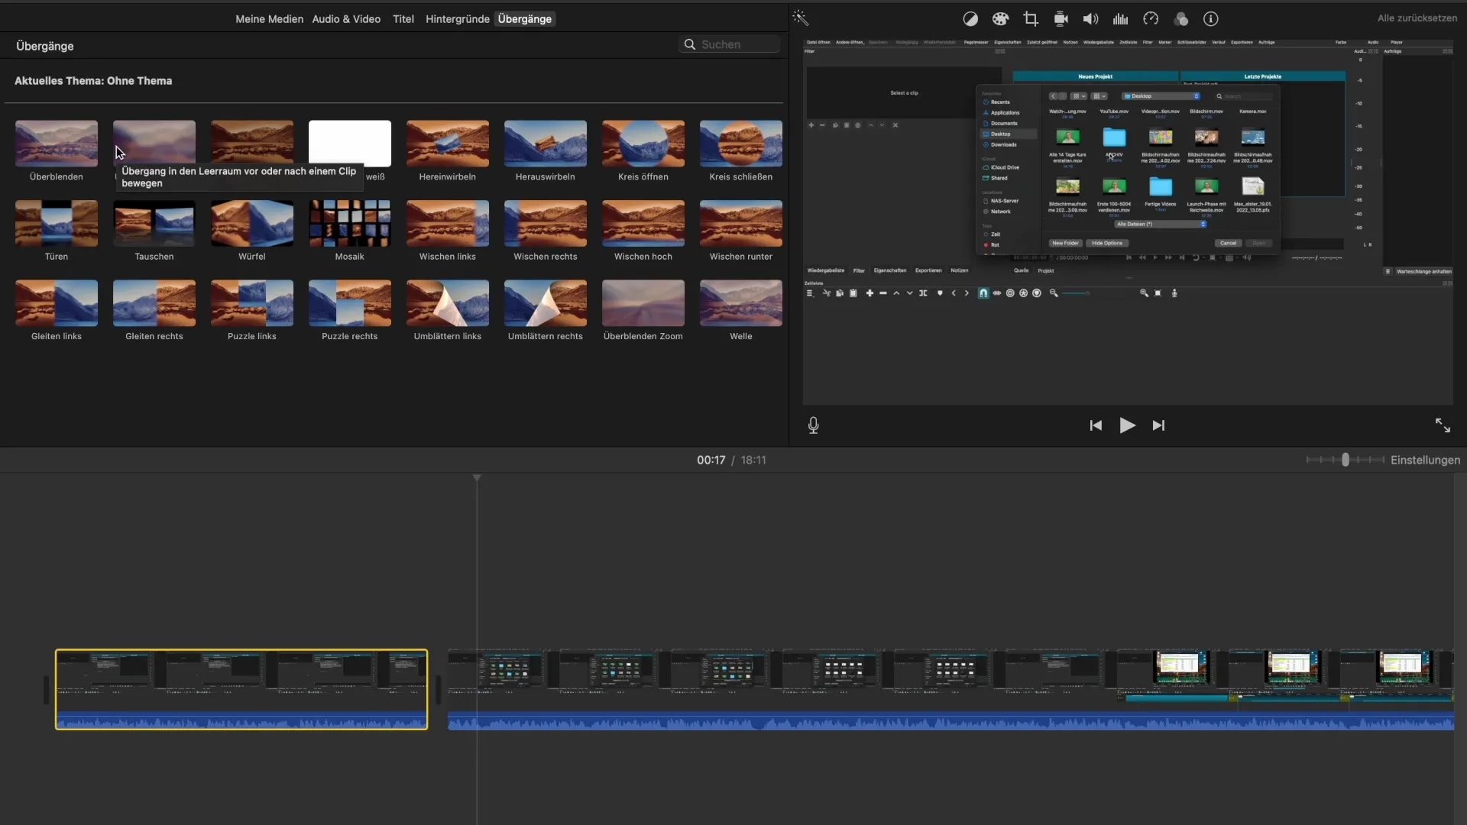Open Alle Dateien filter dropdown in preview

click(x=1161, y=224)
